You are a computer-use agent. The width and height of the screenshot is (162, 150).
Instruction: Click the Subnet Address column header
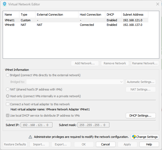[x=135, y=15]
